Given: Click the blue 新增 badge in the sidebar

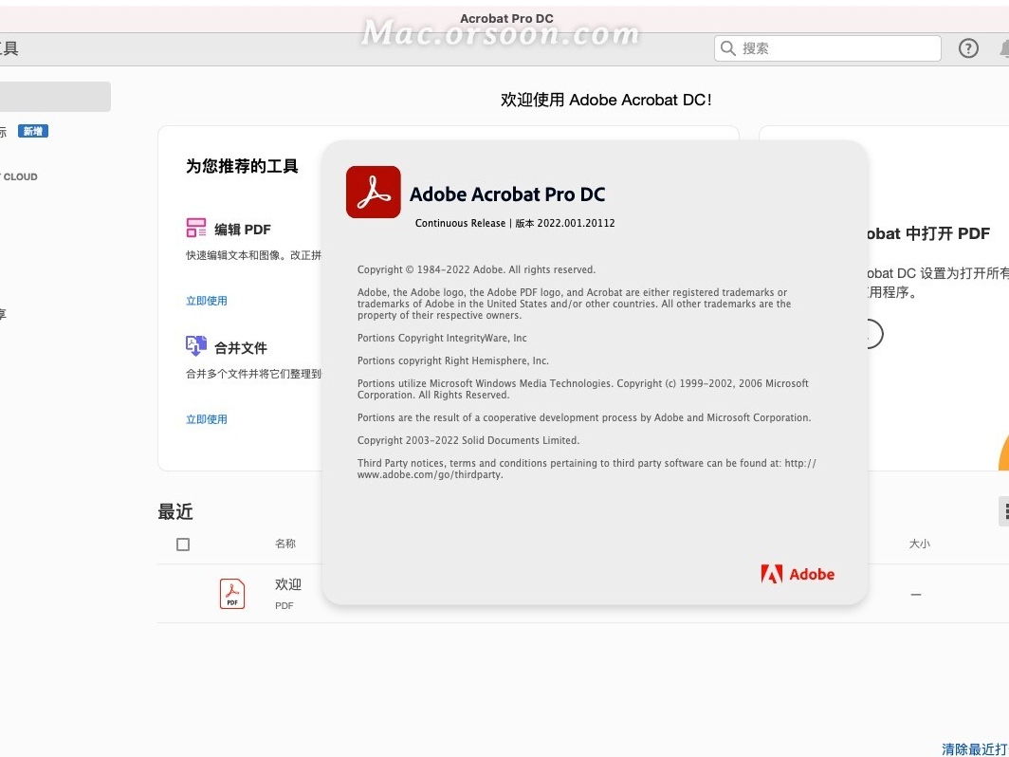Looking at the screenshot, I should (32, 131).
